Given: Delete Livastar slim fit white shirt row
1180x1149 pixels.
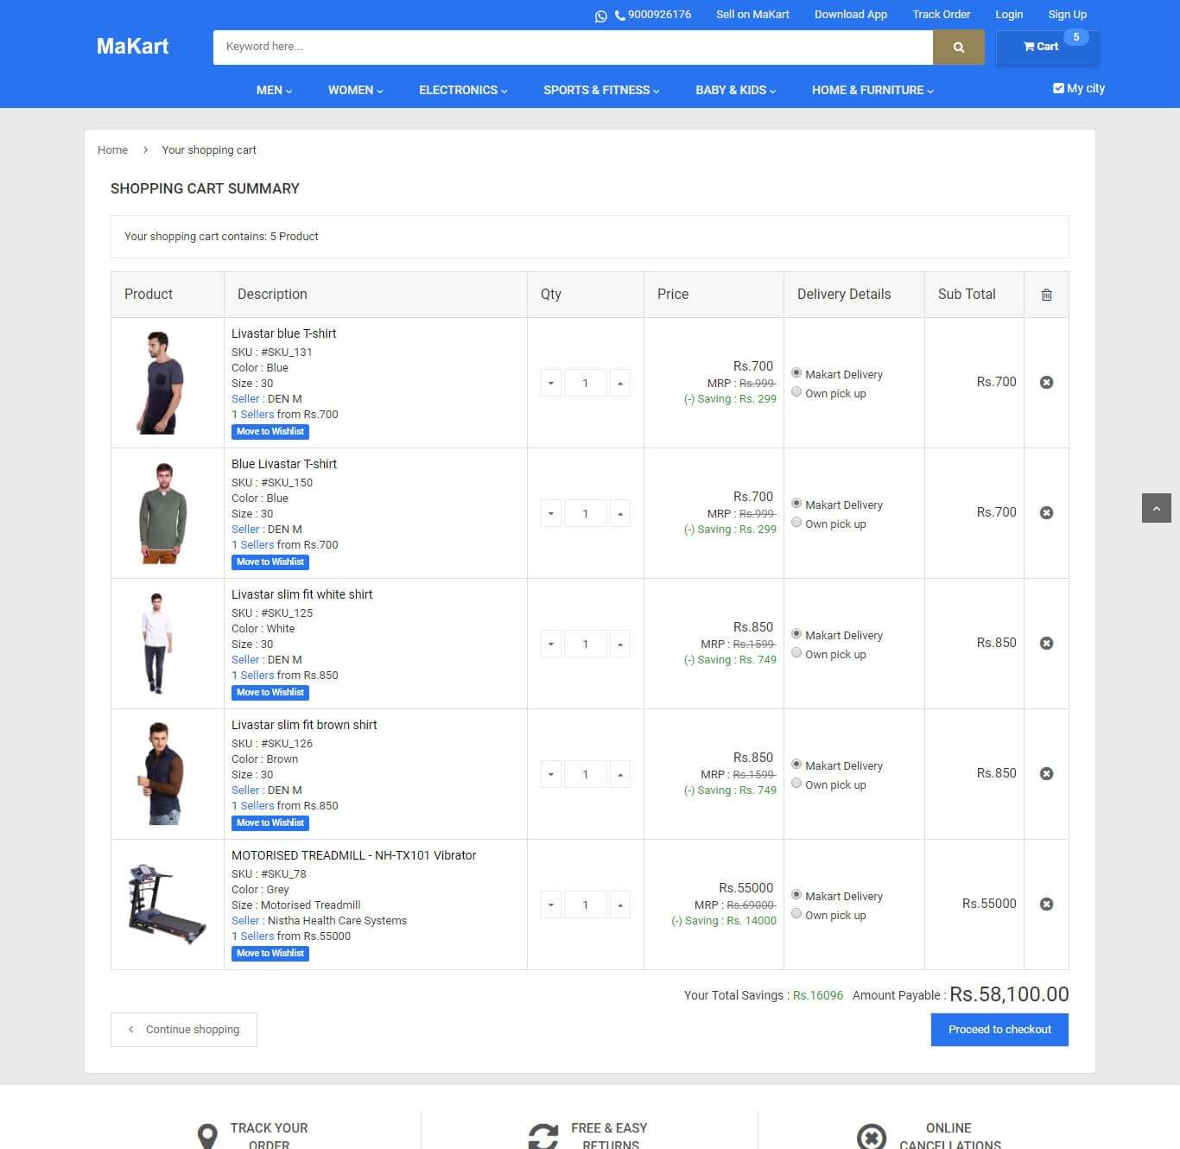Looking at the screenshot, I should tap(1046, 644).
